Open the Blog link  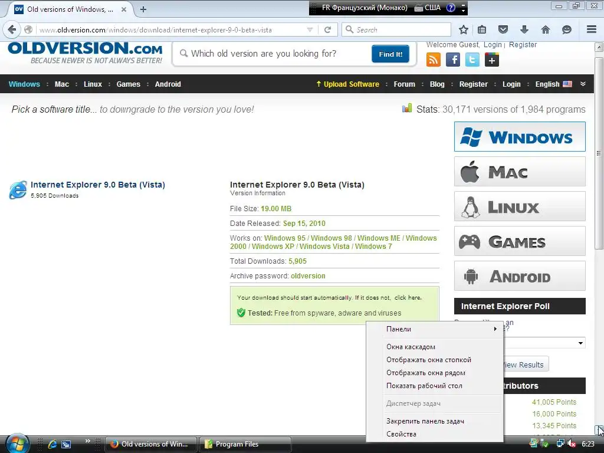click(437, 84)
